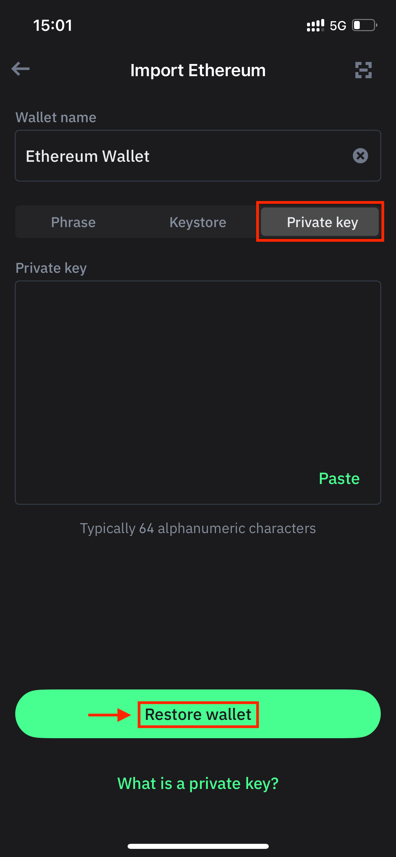Clear the wallet name with the X icon
The width and height of the screenshot is (396, 857).
click(x=360, y=156)
